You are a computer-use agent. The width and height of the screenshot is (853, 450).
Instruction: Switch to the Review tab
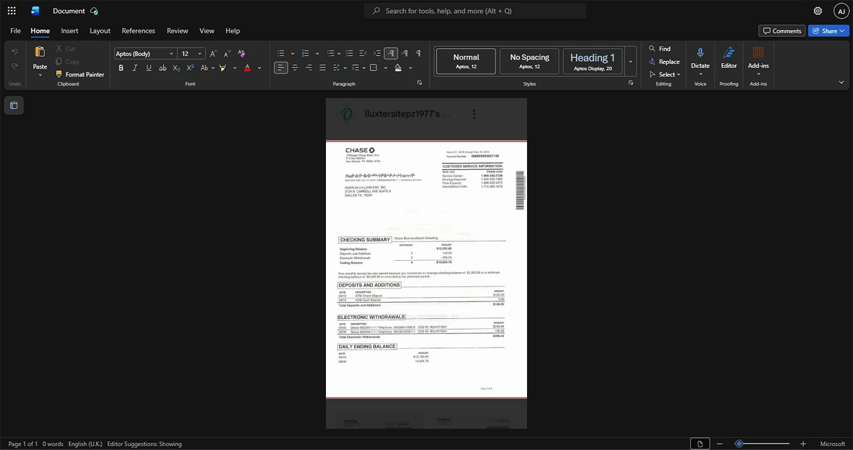tap(177, 31)
